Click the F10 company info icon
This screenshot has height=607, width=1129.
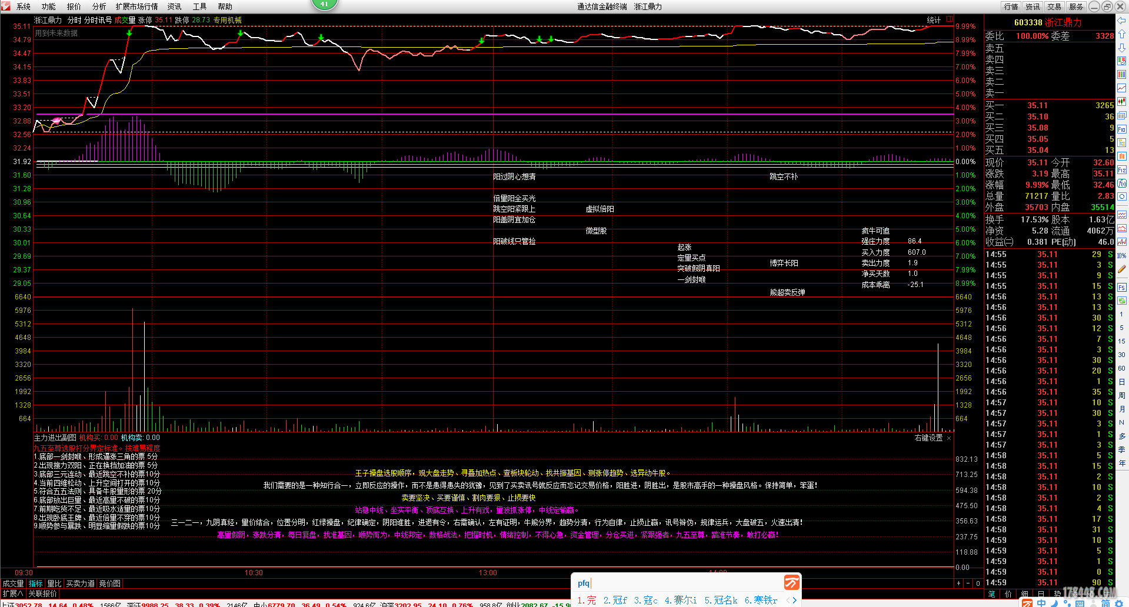coord(1122,129)
